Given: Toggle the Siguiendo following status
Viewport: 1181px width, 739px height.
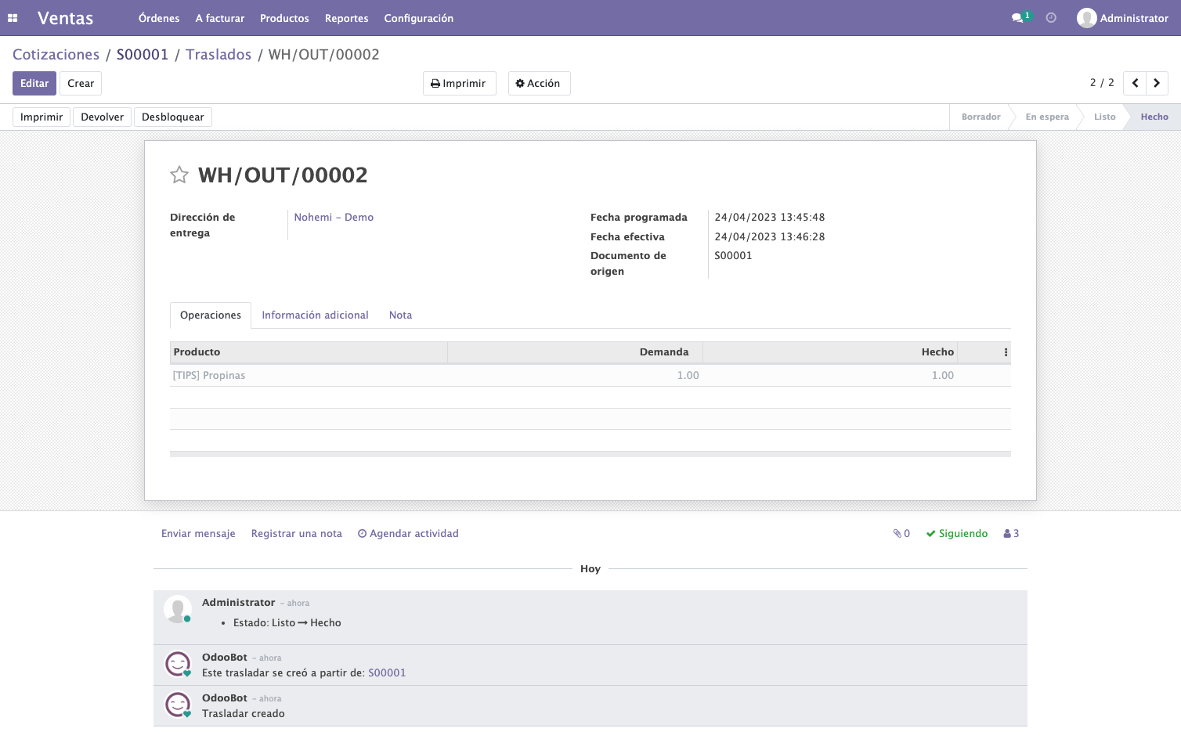Looking at the screenshot, I should (x=957, y=534).
